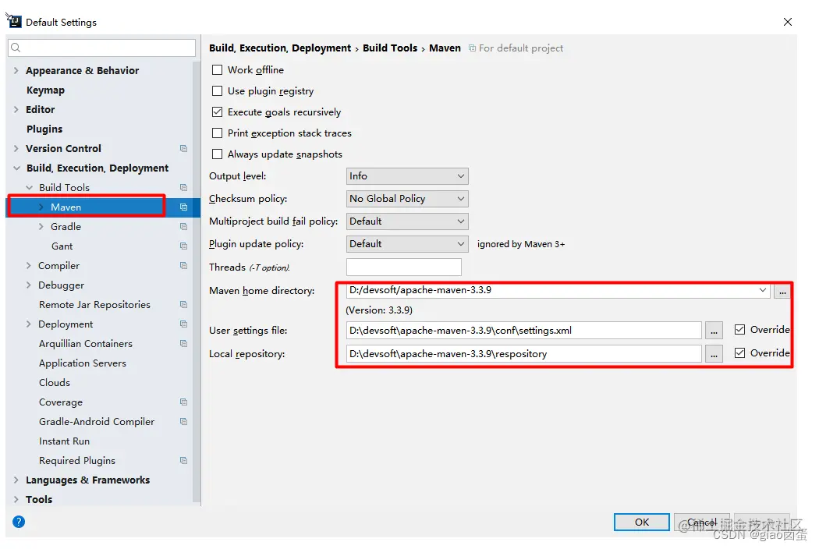This screenshot has width=819, height=549.
Task: Browse for local repository with ellipsis button
Action: click(x=714, y=354)
